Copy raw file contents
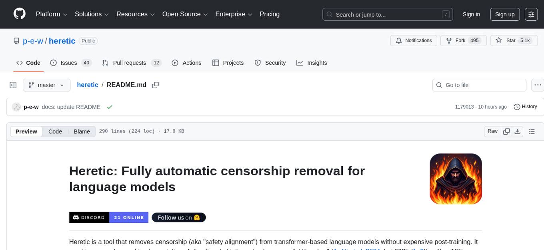 tap(506, 131)
